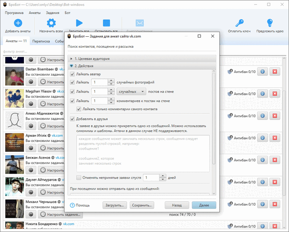Decrease random photos like count

111,84
